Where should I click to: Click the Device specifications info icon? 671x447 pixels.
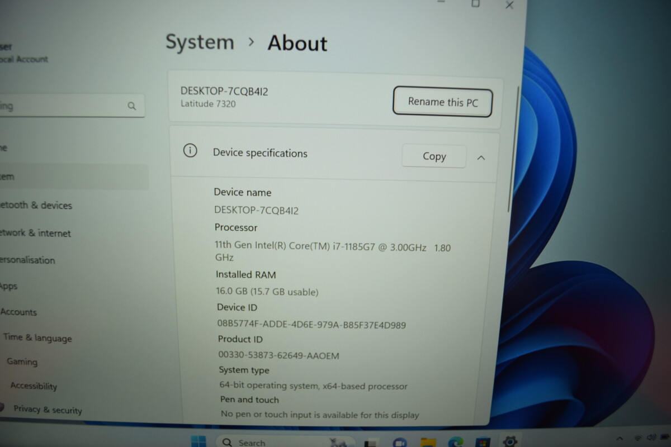[x=190, y=150]
